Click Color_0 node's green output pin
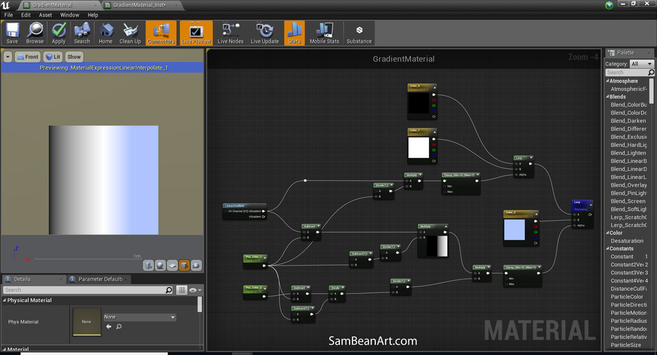 pos(433,105)
